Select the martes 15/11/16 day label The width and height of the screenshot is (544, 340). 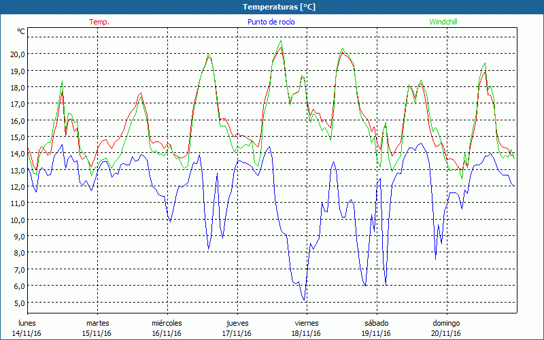point(97,328)
